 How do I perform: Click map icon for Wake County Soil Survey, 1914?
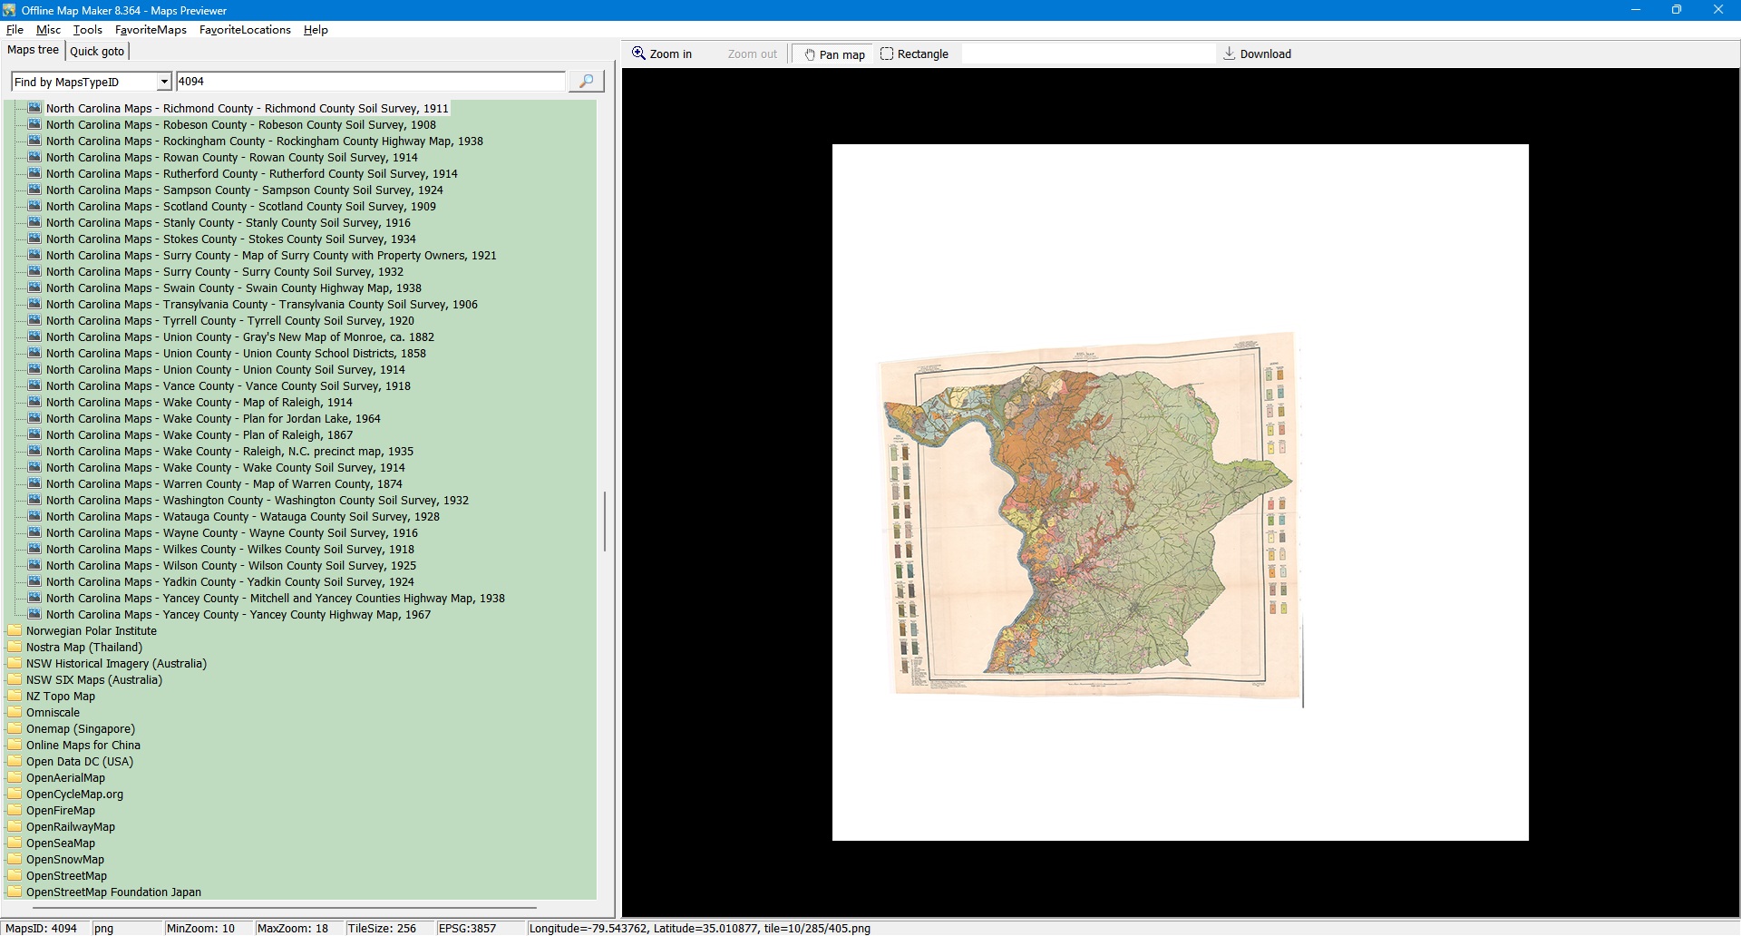coord(34,468)
